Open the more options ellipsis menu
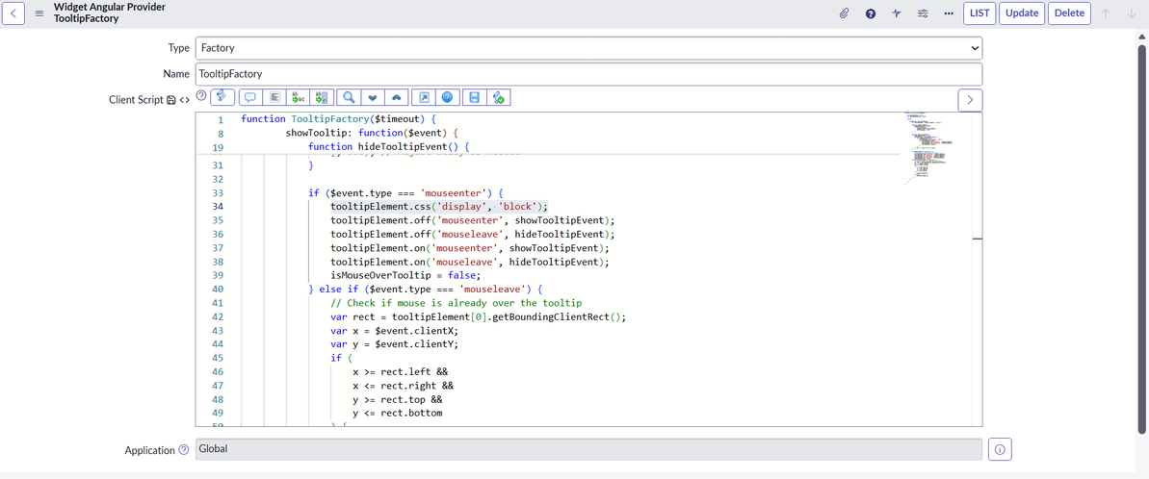This screenshot has height=479, width=1149. tap(949, 13)
